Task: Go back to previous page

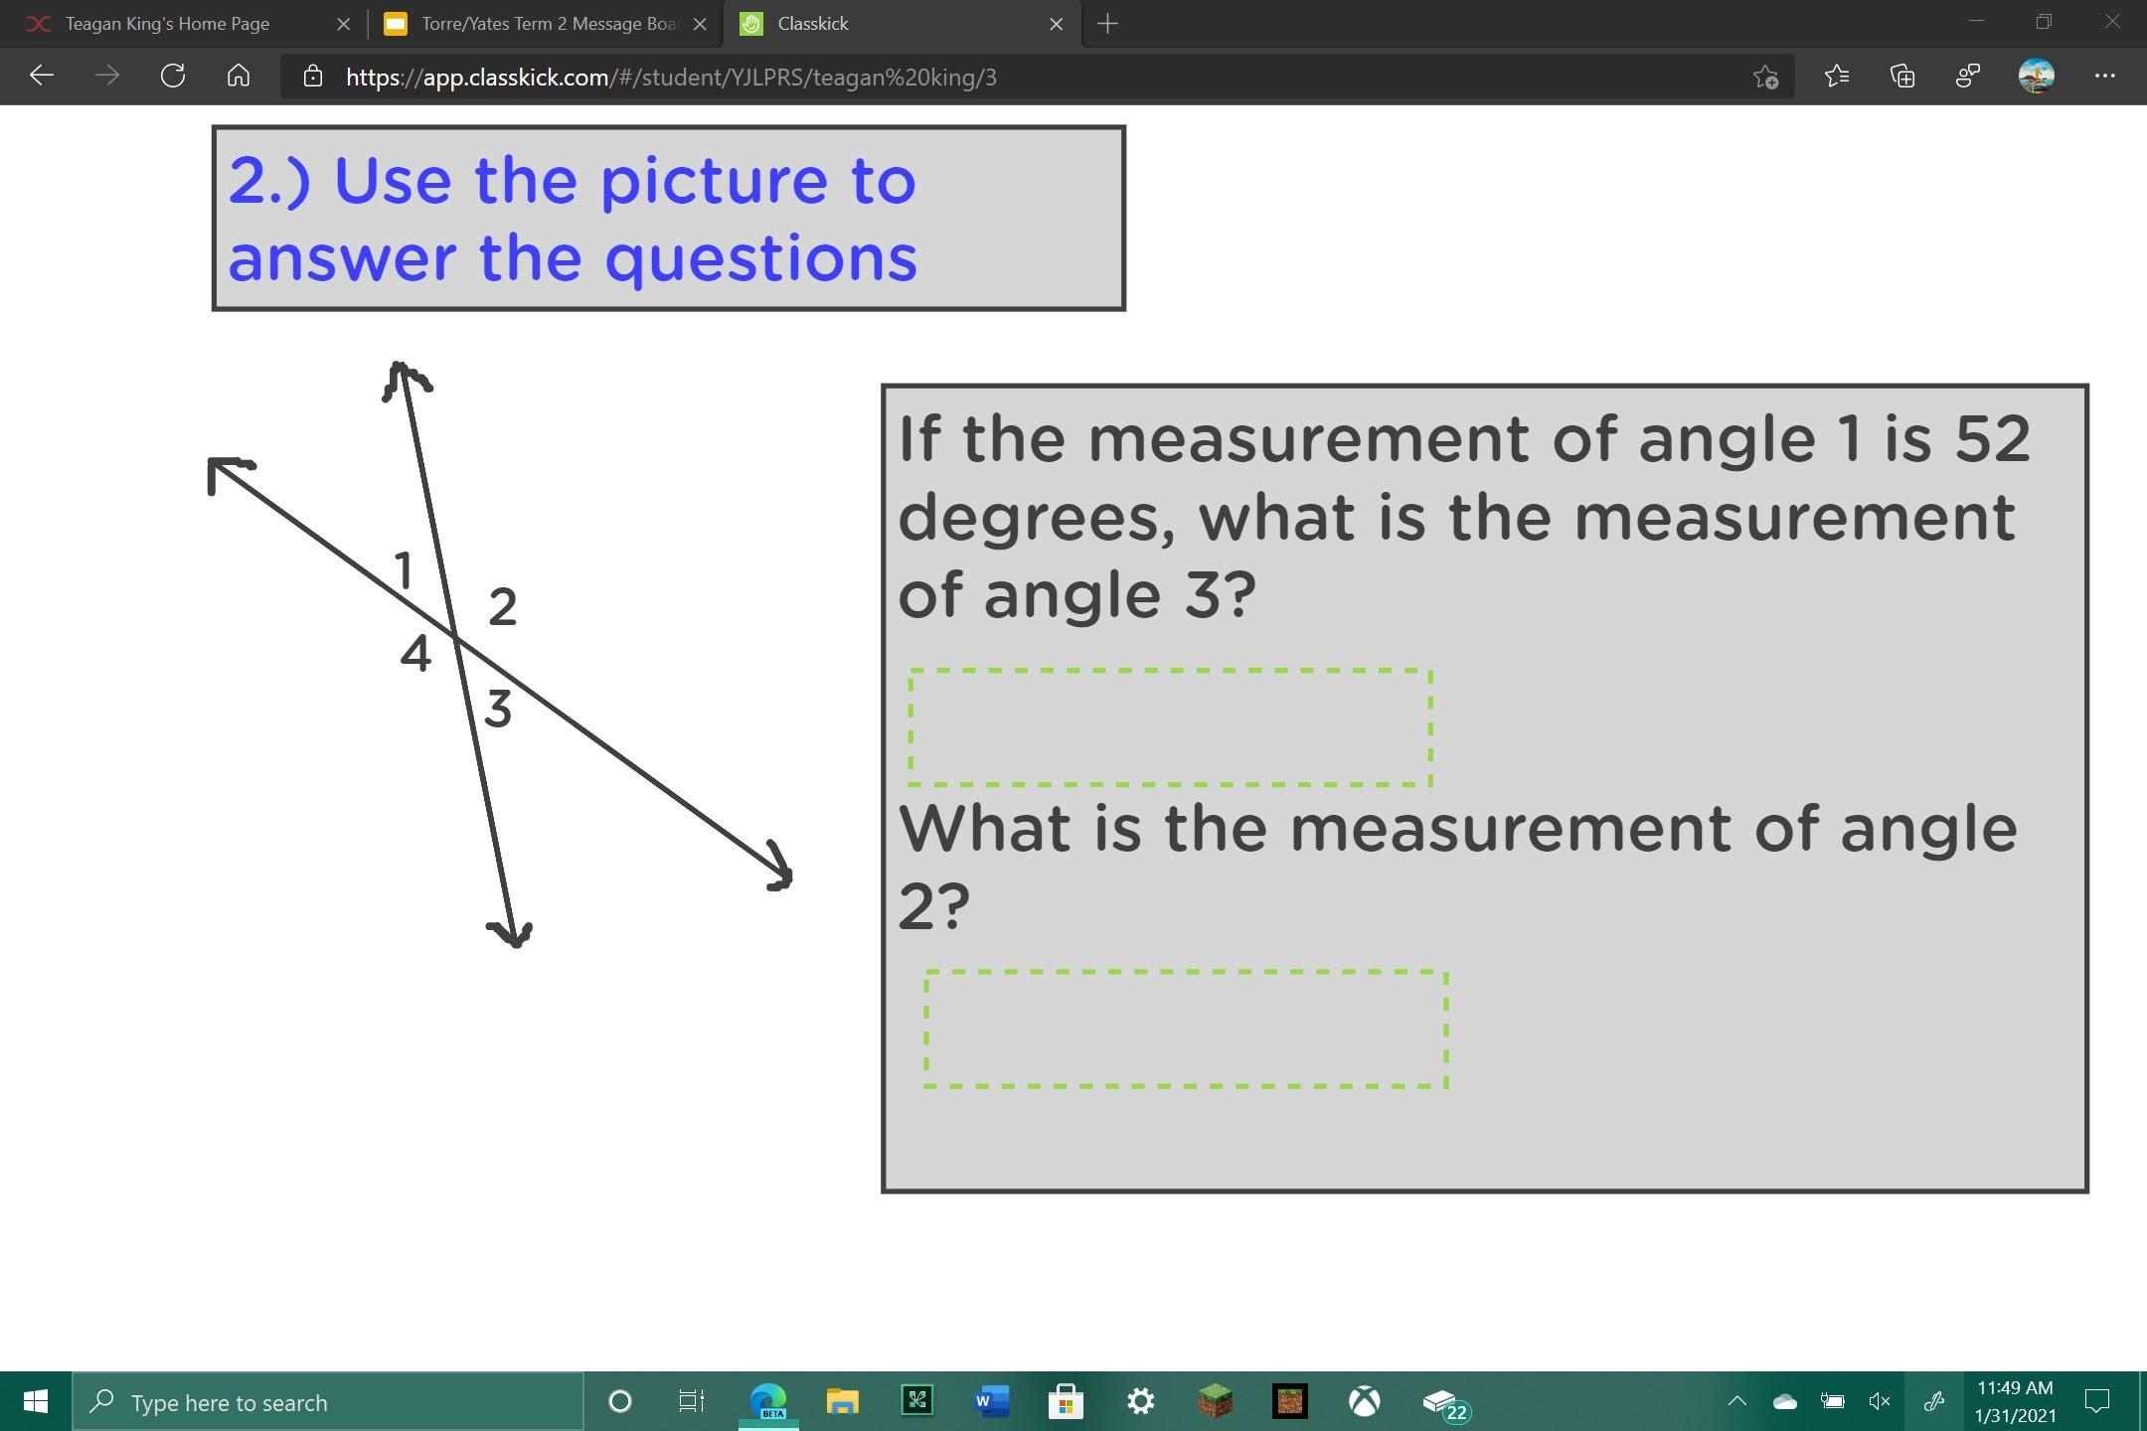Action: pos(42,77)
